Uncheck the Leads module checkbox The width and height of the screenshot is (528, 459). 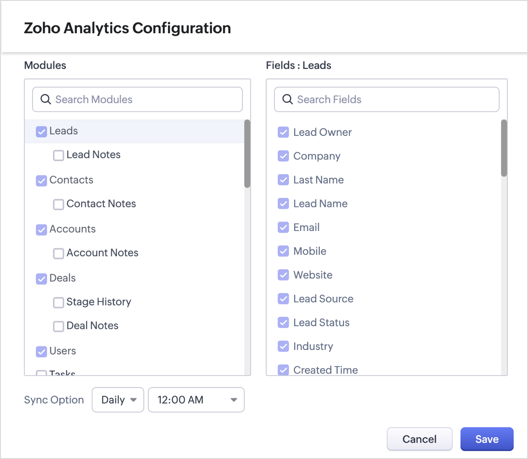pos(42,131)
